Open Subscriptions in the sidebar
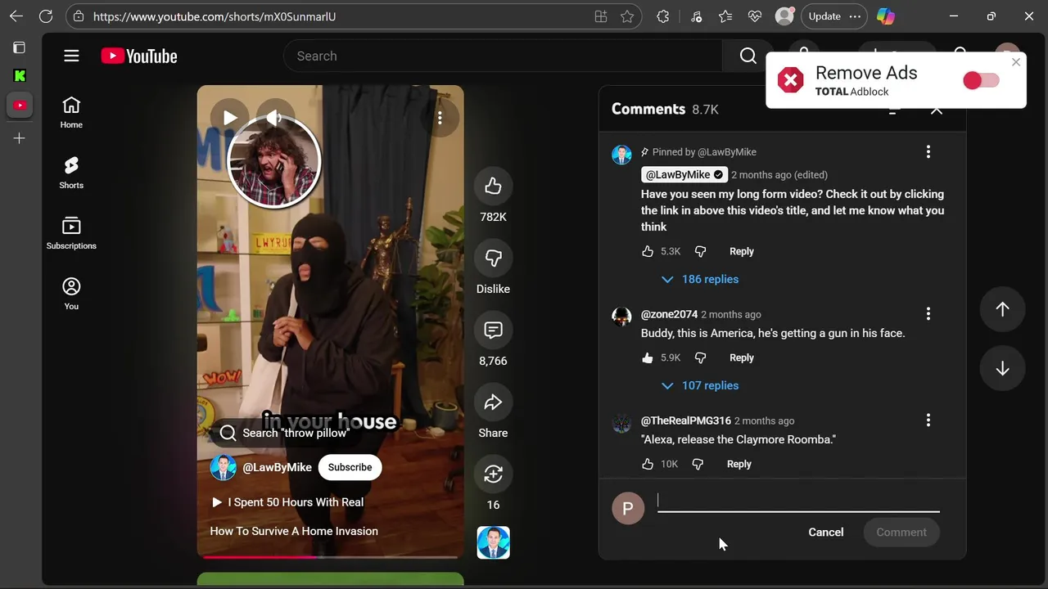The height and width of the screenshot is (589, 1048). click(71, 234)
